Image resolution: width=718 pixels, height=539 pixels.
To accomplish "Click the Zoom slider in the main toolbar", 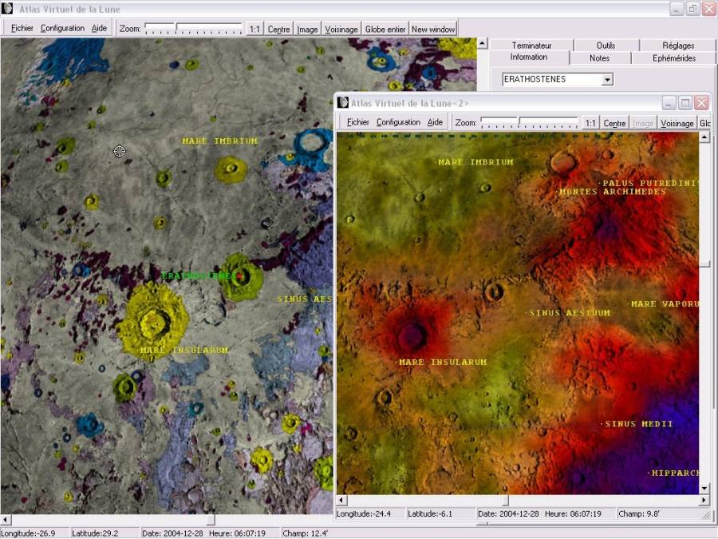I will tap(193, 29).
